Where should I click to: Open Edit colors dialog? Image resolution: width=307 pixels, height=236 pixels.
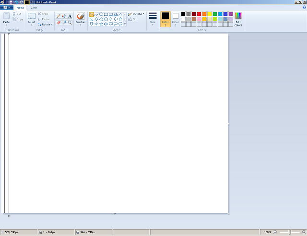238,19
